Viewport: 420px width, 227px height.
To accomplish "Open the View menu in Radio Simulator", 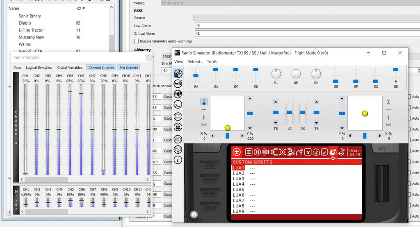I will (179, 62).
